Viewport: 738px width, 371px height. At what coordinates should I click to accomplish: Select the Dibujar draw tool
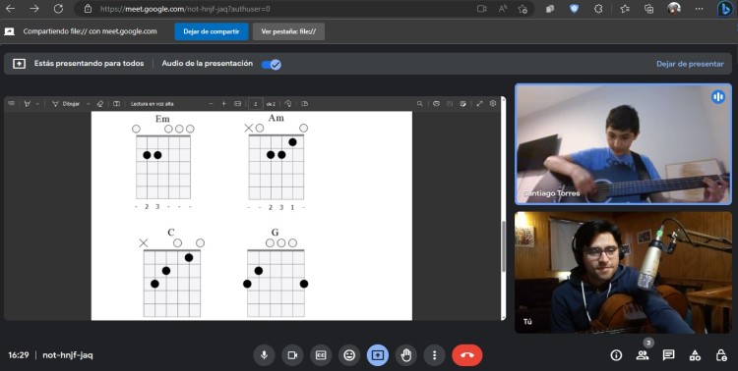pyautogui.click(x=66, y=104)
